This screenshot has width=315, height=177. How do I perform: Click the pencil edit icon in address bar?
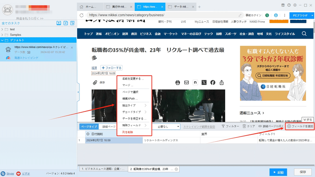click(240, 15)
